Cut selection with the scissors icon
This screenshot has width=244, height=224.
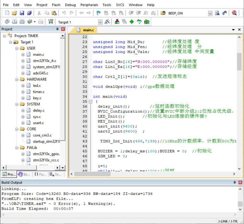click(39, 13)
